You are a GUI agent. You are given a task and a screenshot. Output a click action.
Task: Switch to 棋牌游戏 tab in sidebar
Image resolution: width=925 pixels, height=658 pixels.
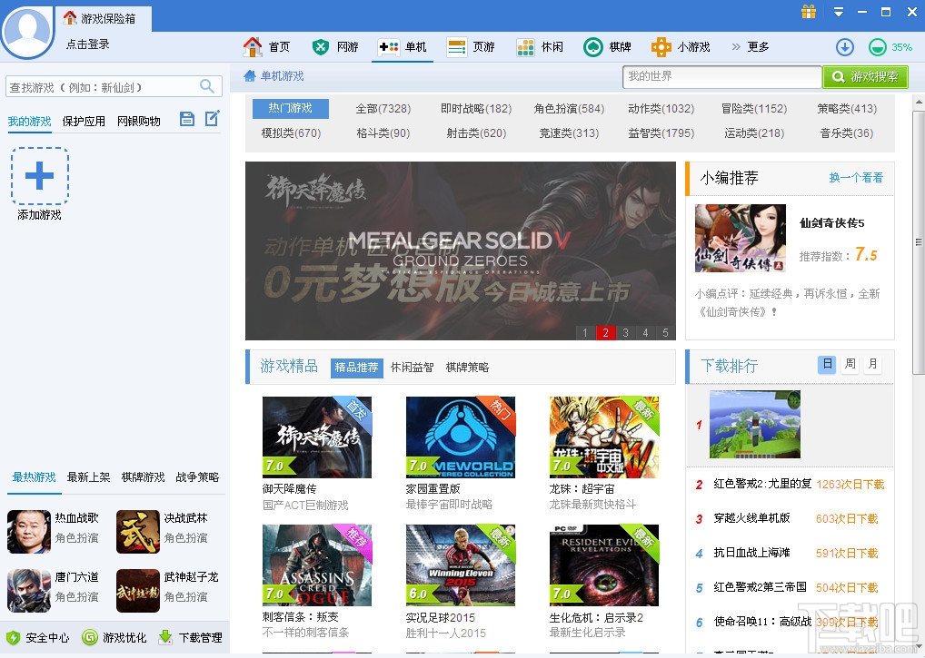[x=143, y=477]
